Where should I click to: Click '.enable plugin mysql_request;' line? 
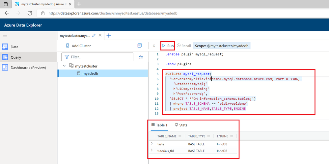point(194,54)
